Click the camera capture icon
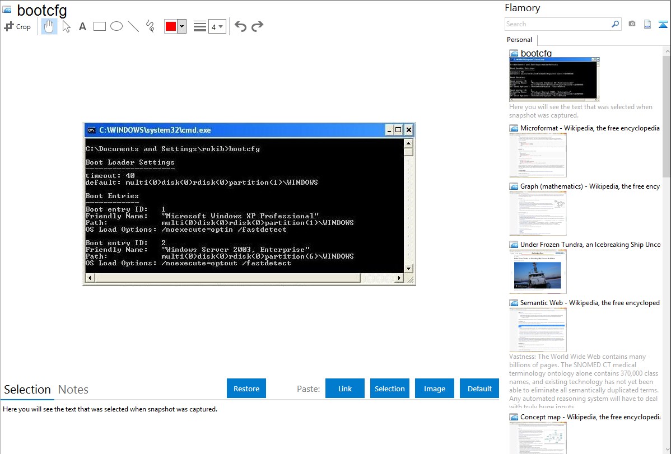The height and width of the screenshot is (454, 671). click(x=632, y=24)
